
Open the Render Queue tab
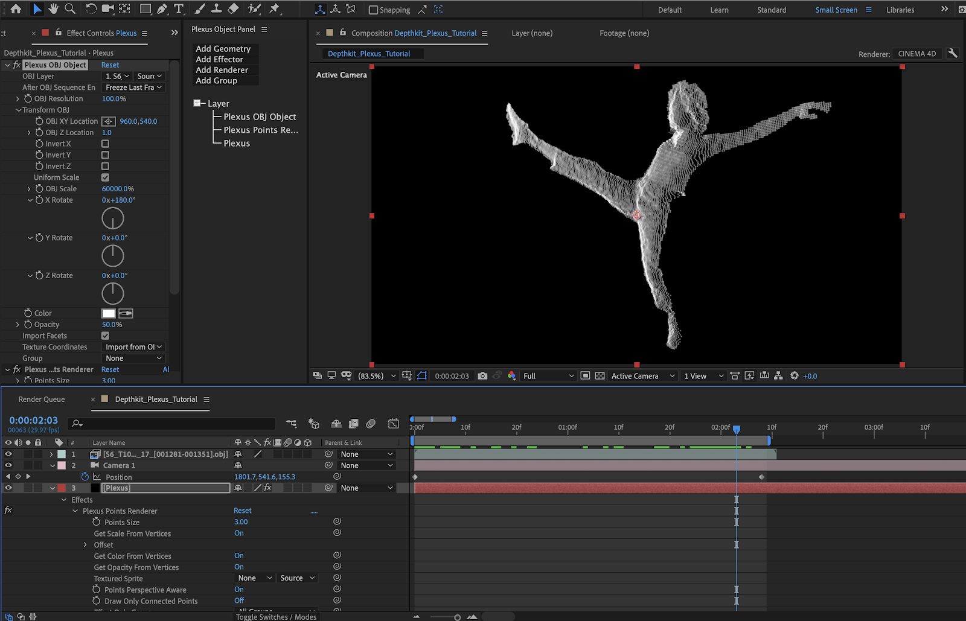click(x=42, y=399)
